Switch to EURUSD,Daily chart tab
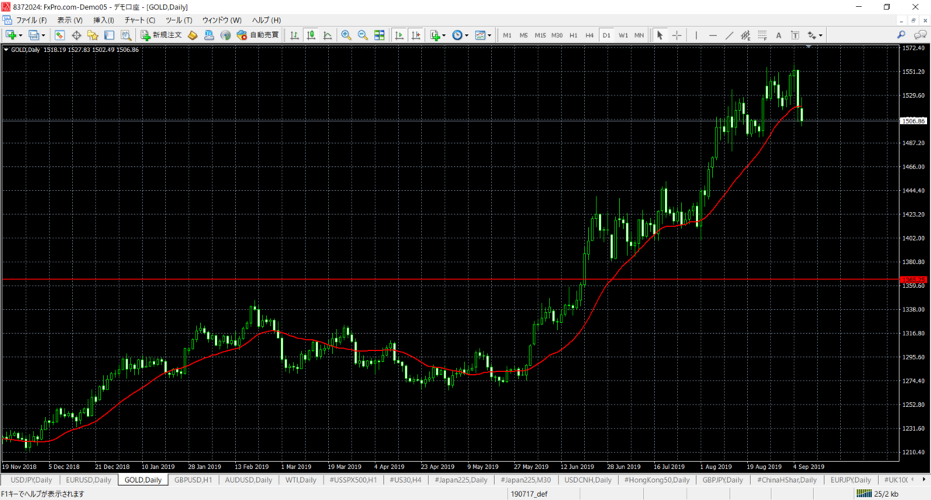Viewport: 931px width, 500px height. pyautogui.click(x=88, y=481)
